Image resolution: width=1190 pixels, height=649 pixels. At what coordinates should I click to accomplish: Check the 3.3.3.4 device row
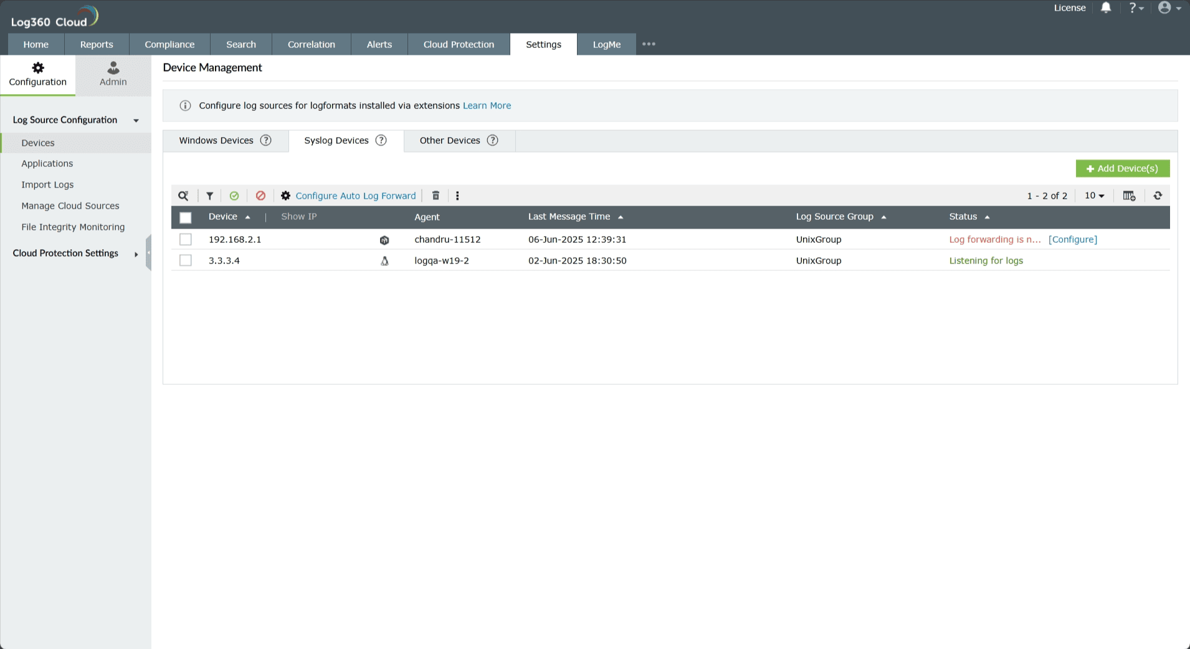pyautogui.click(x=186, y=260)
